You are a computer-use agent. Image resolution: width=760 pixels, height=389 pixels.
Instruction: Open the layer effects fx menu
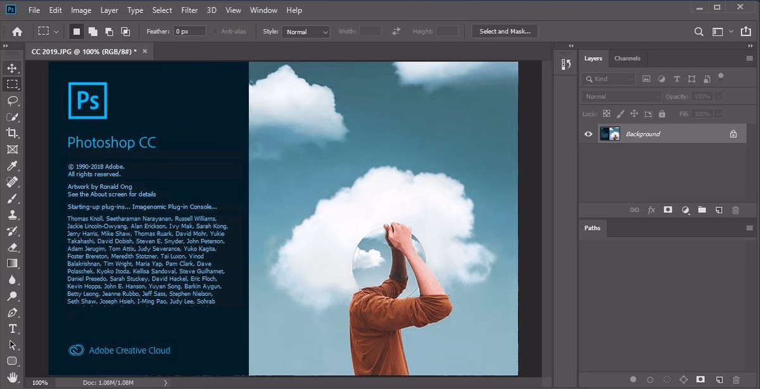(652, 210)
